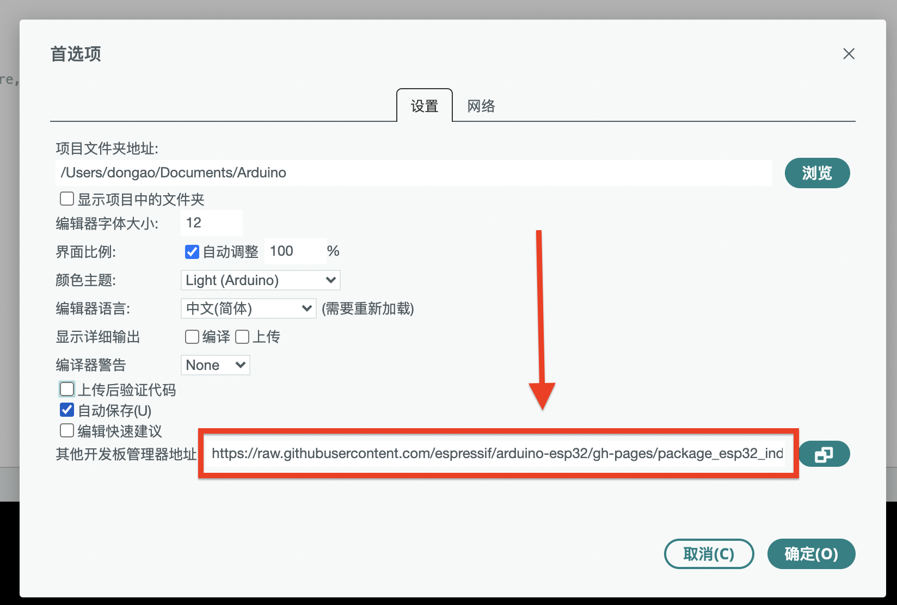Open the 编辑器语言 dropdown 中文(简体)
The height and width of the screenshot is (605, 897).
(x=248, y=308)
